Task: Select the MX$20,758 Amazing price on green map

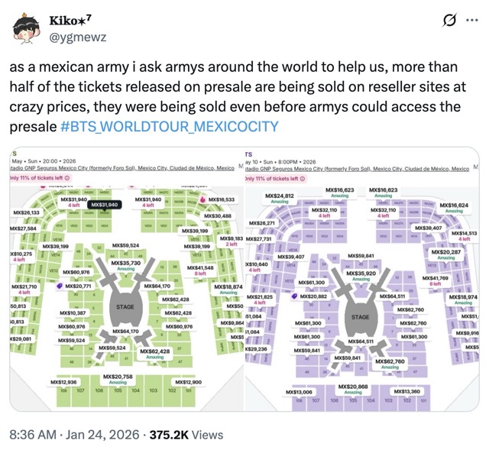Action: coord(118,377)
